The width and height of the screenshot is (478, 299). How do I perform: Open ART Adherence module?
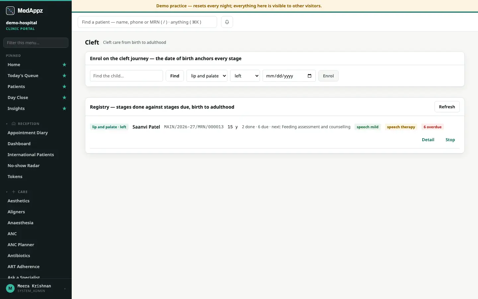(24, 267)
